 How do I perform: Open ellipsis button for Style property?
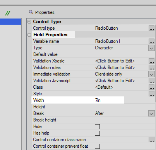click(151, 94)
